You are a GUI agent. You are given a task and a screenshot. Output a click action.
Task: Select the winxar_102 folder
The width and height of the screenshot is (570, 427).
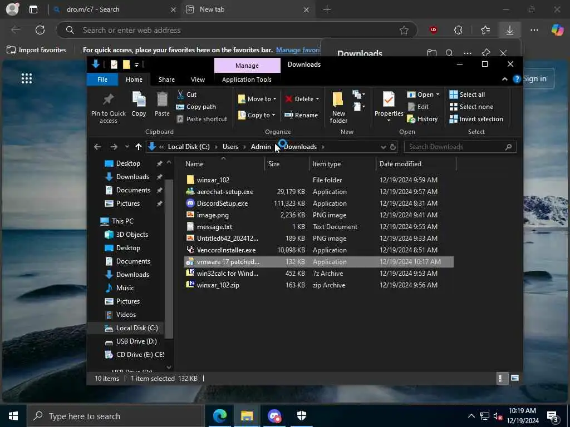click(x=213, y=180)
